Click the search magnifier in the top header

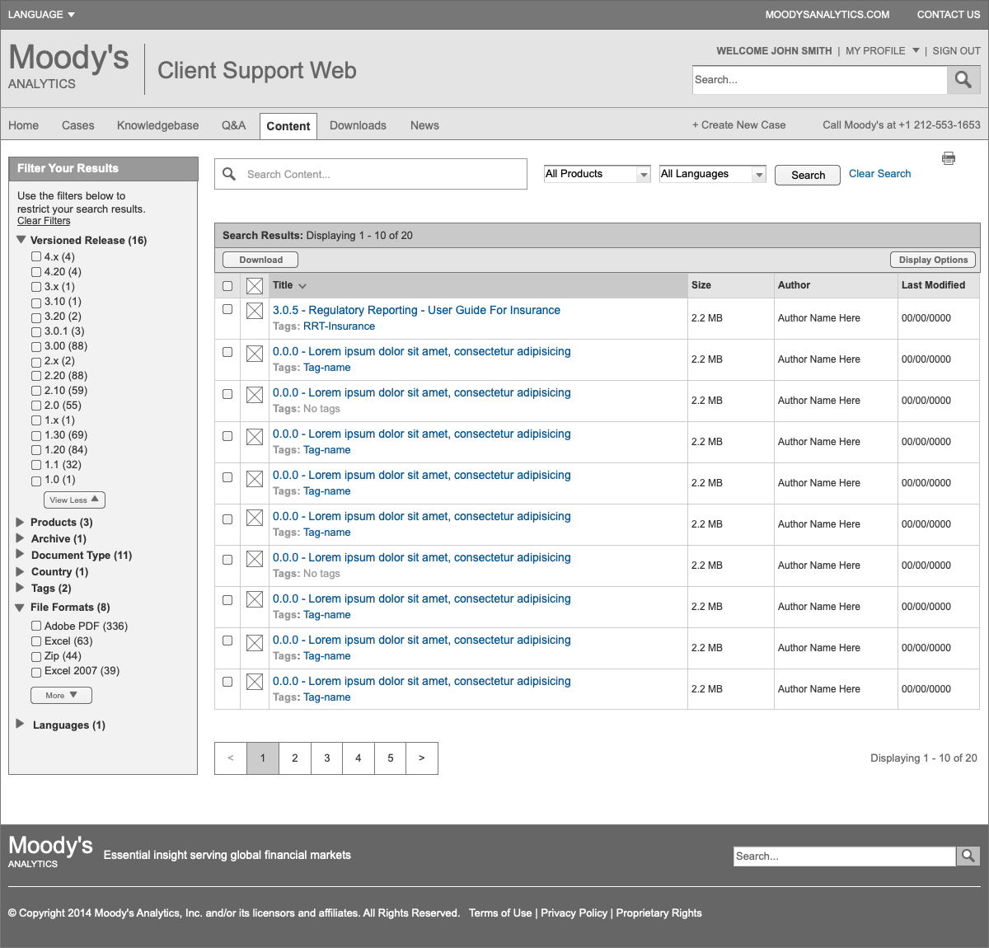click(x=963, y=79)
